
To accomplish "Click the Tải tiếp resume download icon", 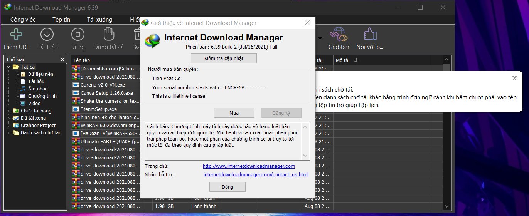I will 47,34.
